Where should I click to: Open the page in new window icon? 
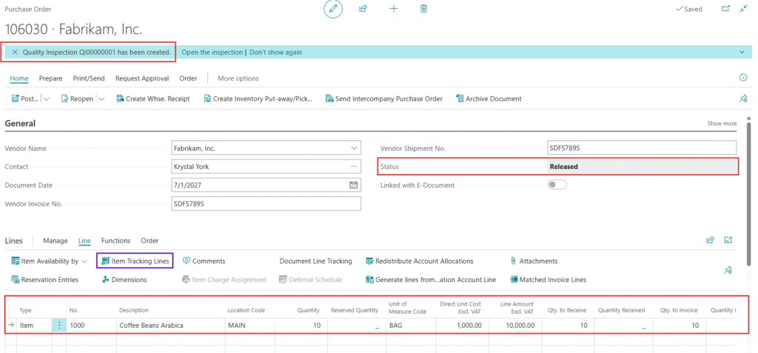pos(725,9)
